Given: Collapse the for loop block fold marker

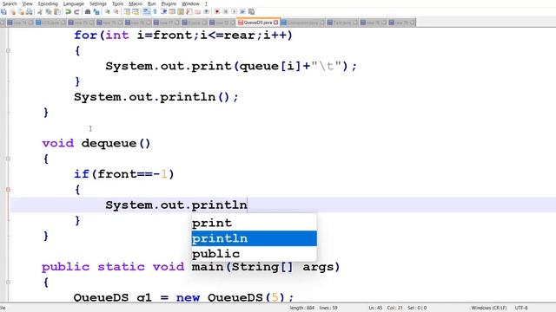Looking at the screenshot, I should point(8,50).
